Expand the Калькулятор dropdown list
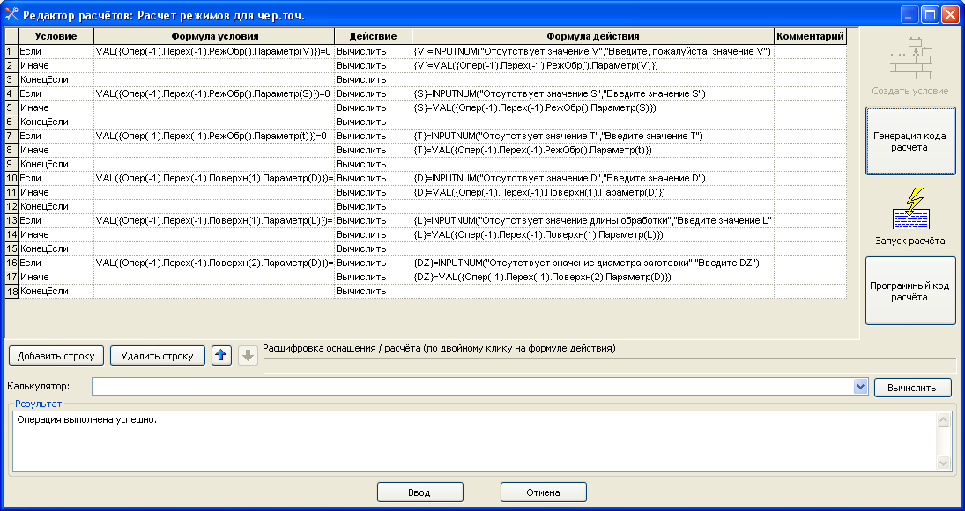Viewport: 965px width, 511px height. pyautogui.click(x=860, y=387)
